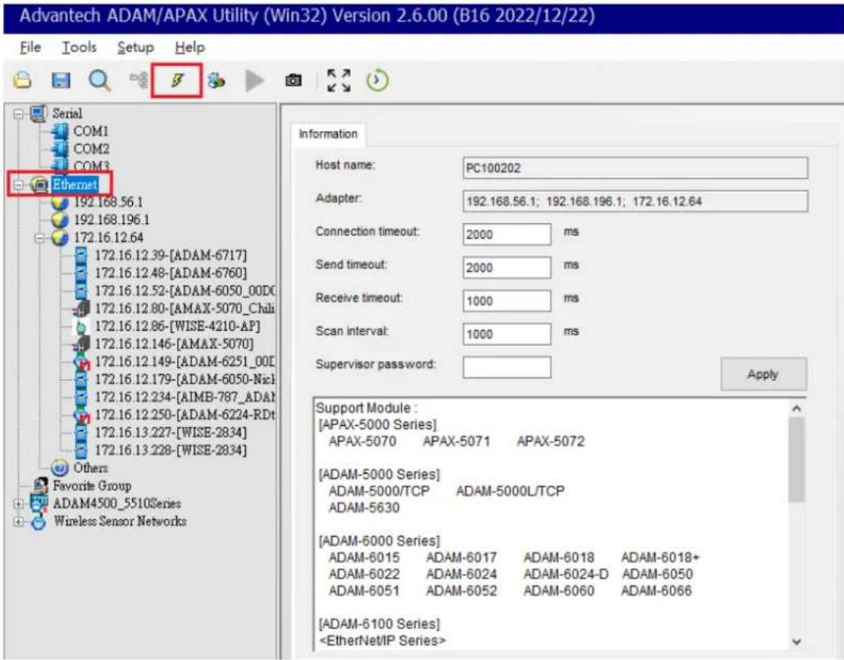The image size is (844, 660).
Task: Collapse the Ethernet tree node
Action: tap(19, 184)
